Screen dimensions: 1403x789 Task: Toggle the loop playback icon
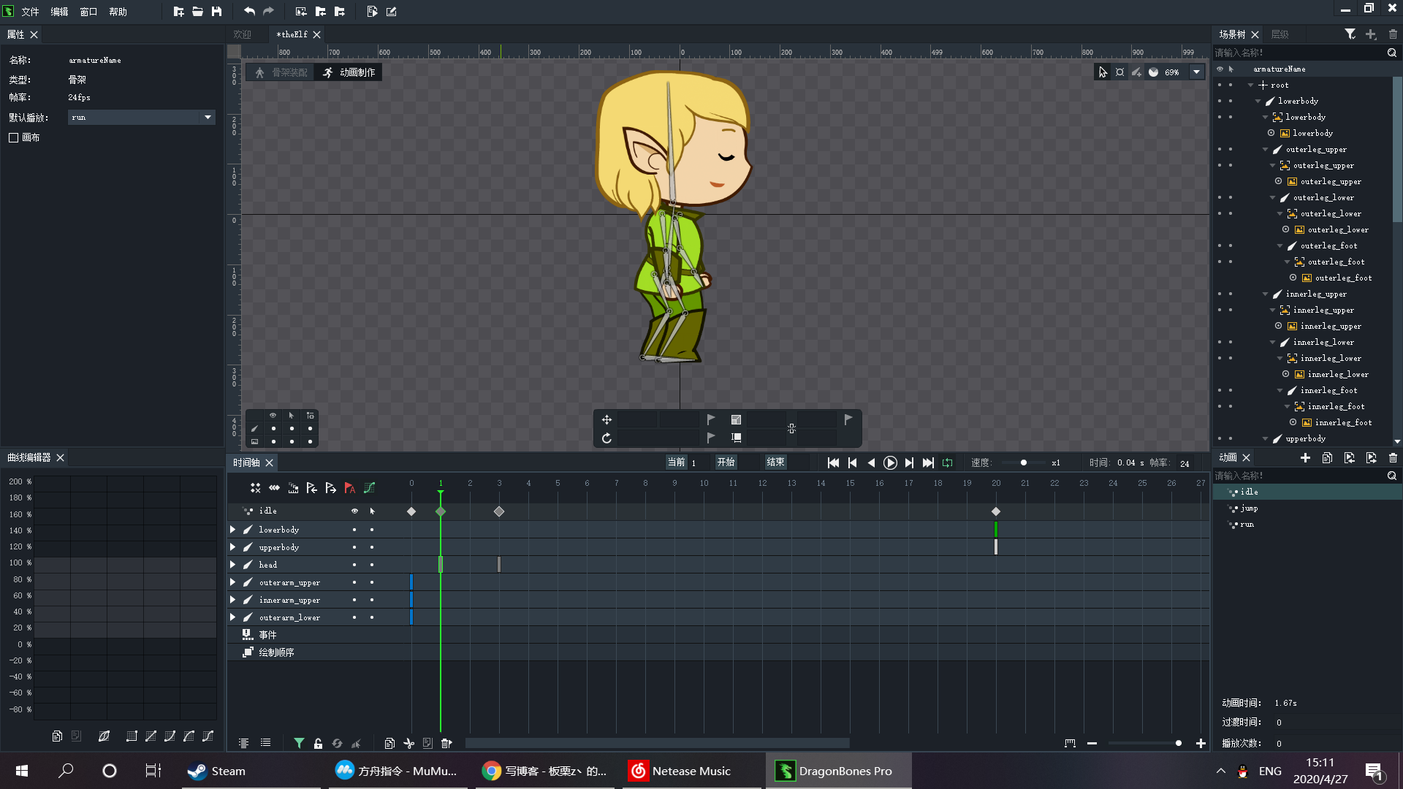click(948, 462)
